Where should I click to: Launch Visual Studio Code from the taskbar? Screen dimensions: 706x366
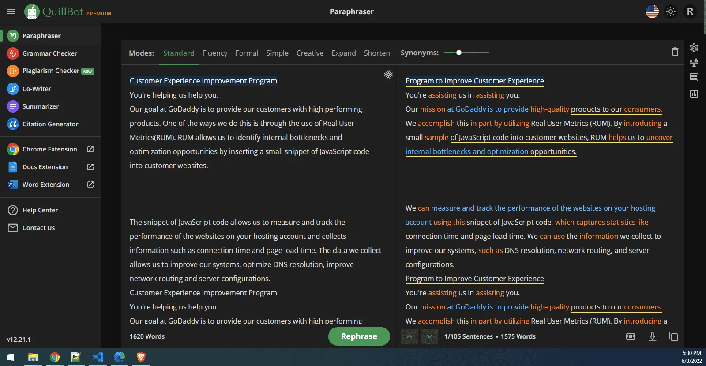(98, 357)
